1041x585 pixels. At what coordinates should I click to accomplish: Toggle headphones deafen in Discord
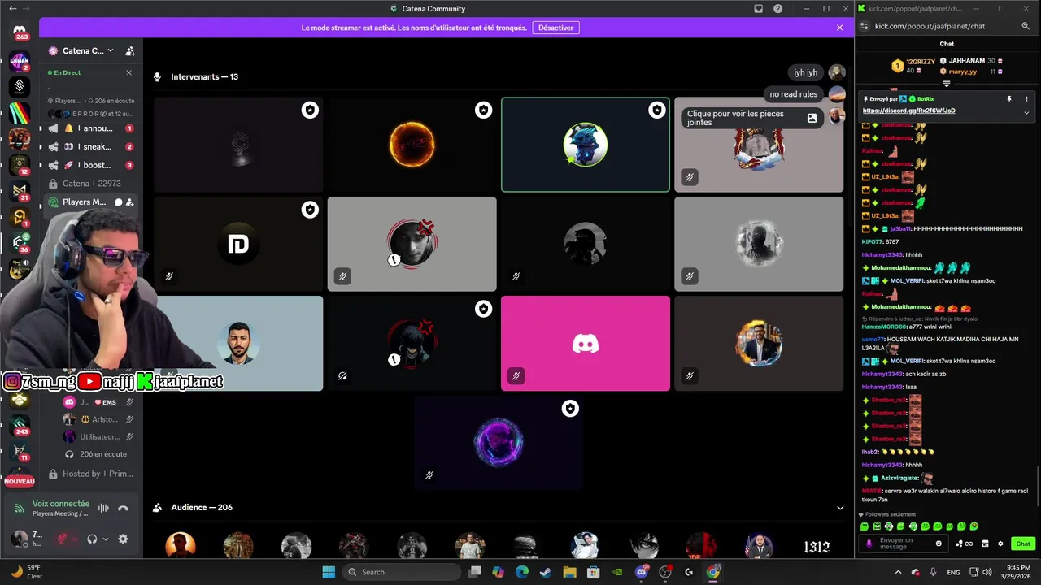[x=92, y=539]
